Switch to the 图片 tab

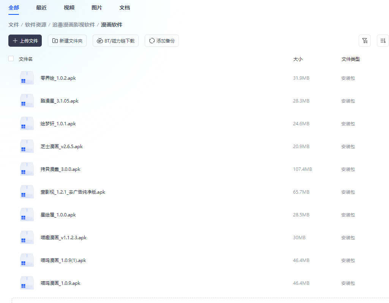97,8
